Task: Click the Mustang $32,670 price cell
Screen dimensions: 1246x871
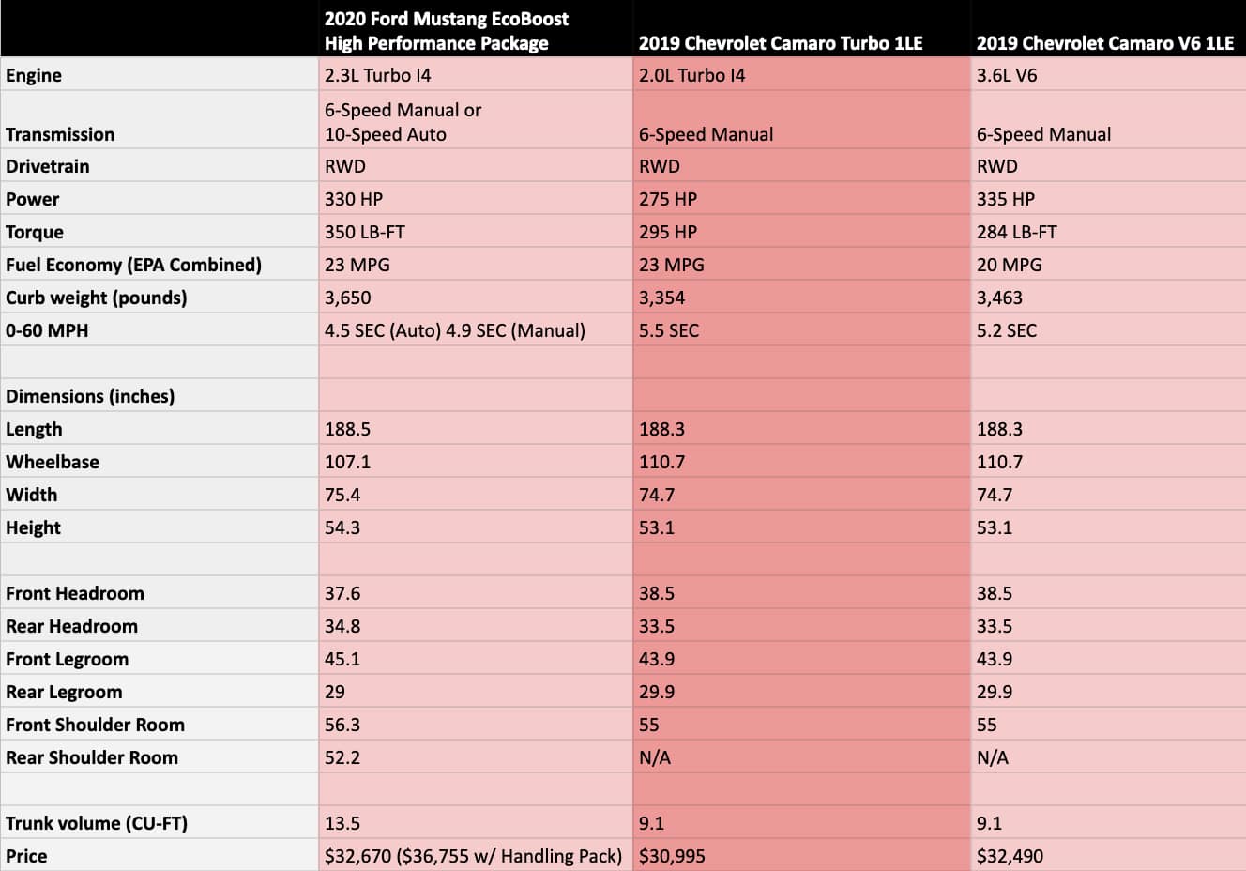Action: click(476, 856)
